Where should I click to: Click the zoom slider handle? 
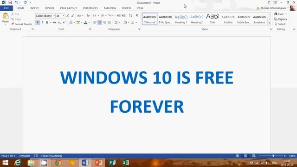click(273, 156)
